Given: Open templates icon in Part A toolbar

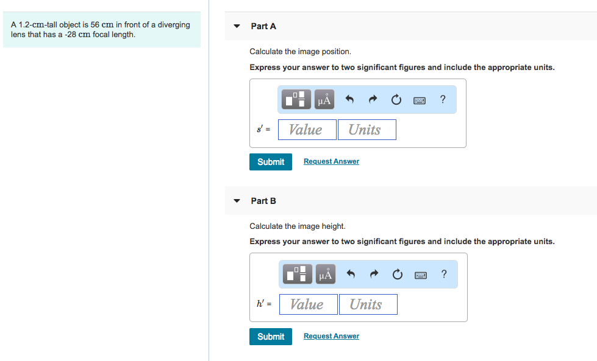Looking at the screenshot, I should tap(296, 100).
